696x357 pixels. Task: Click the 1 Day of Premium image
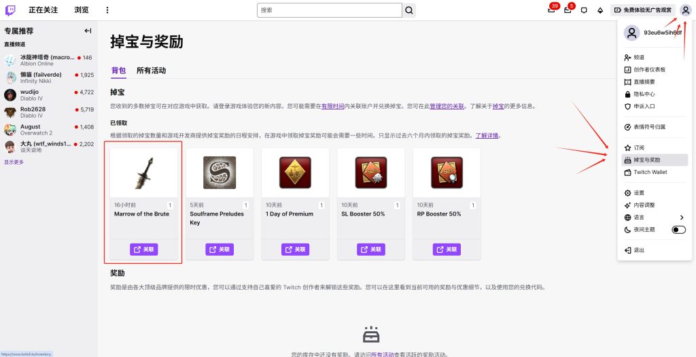click(x=295, y=173)
